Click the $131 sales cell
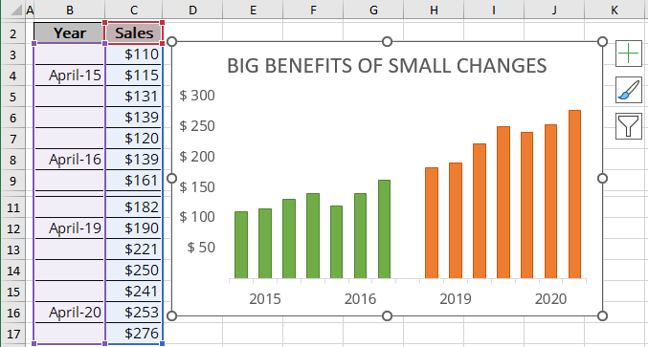 pos(134,97)
